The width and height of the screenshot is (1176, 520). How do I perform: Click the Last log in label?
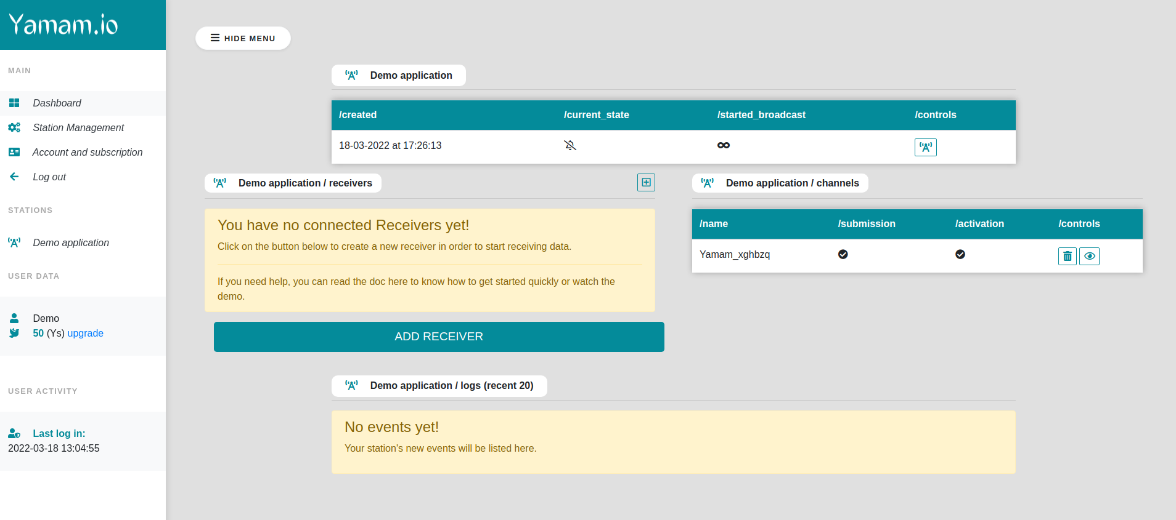(x=59, y=433)
